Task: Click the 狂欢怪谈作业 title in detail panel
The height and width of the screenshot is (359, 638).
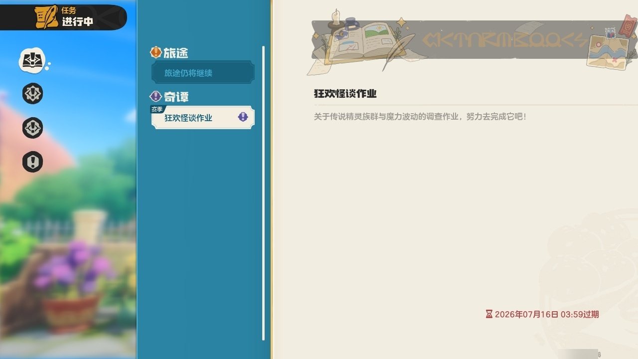Action: (345, 94)
